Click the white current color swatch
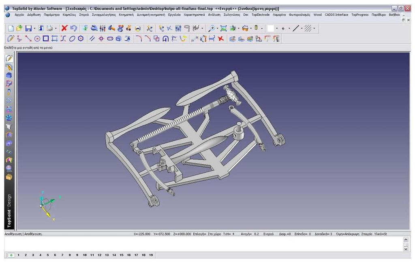Viewport: 415px width, 265px height. [x=270, y=28]
